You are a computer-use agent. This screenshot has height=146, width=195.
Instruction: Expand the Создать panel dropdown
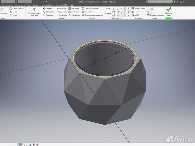click(x=7, y=18)
